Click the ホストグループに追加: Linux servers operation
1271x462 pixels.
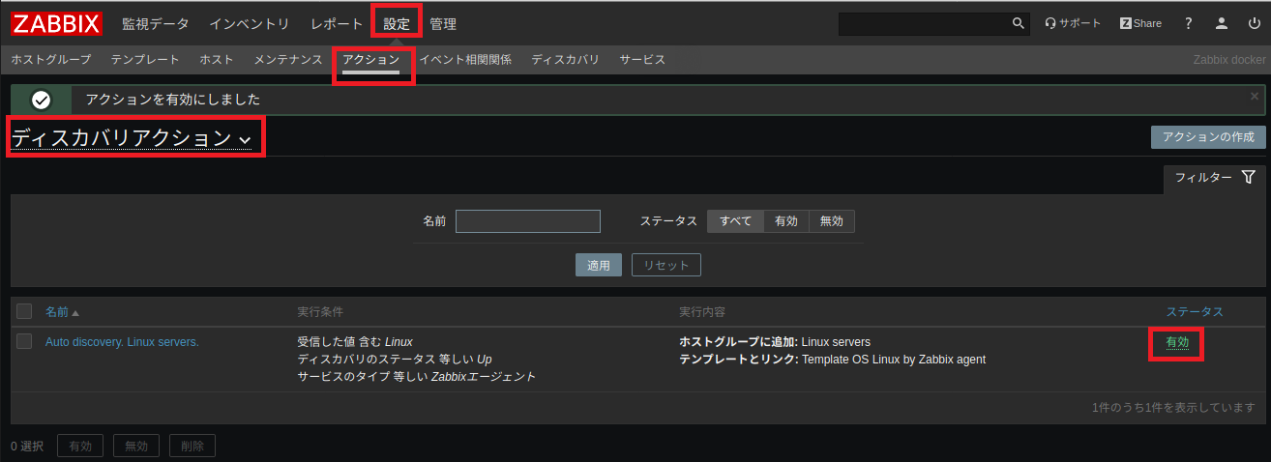point(775,342)
